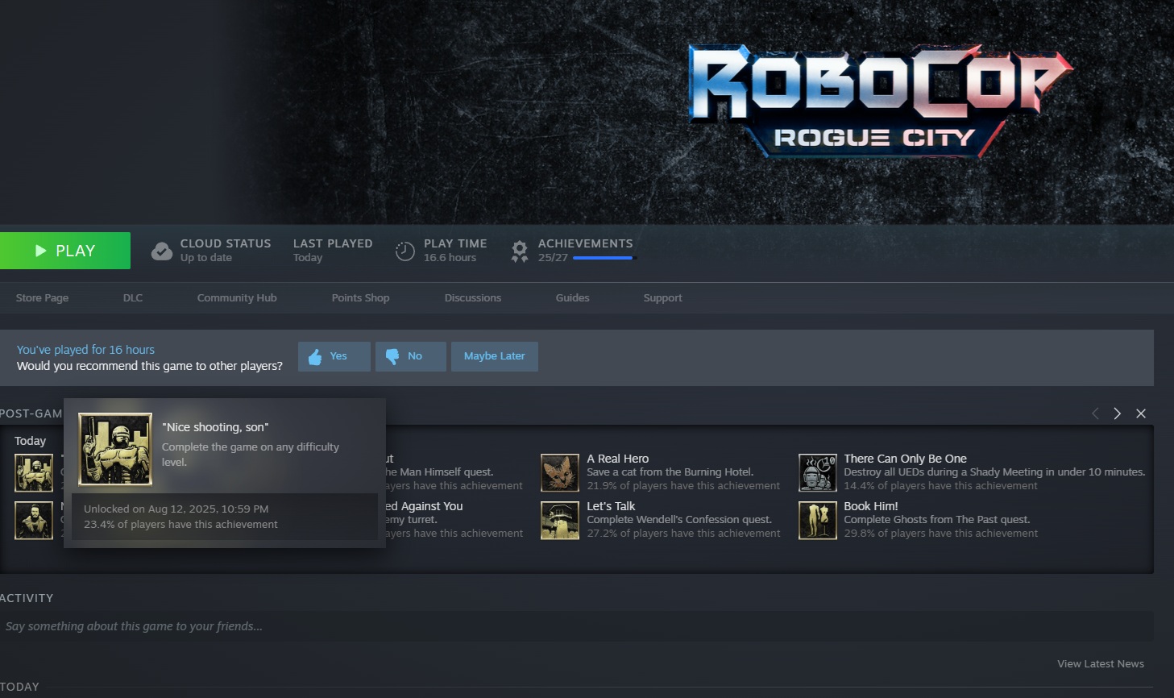Open the Support tab

click(x=662, y=298)
